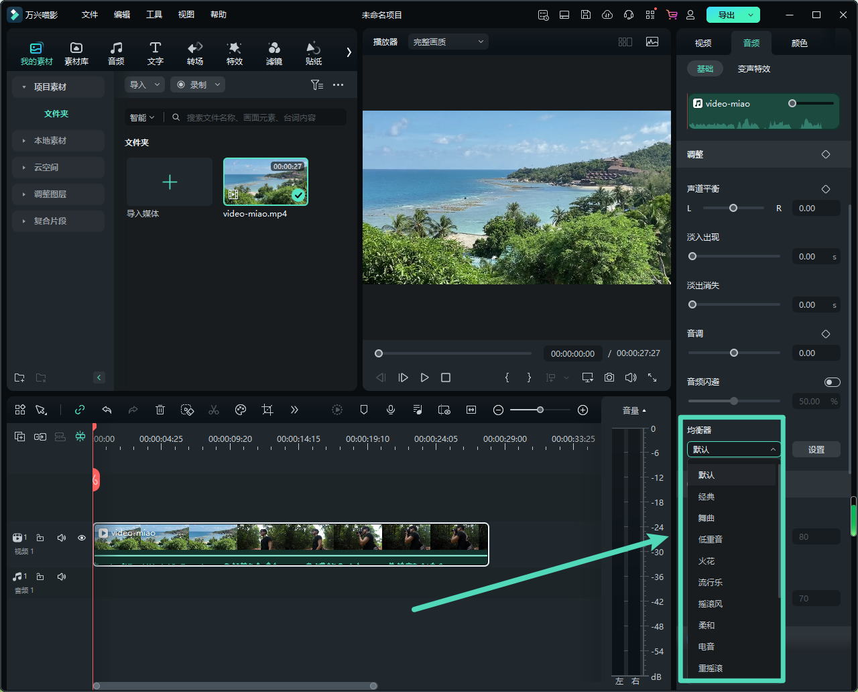Expand the player quality (完整画质) dropdown
This screenshot has width=858, height=692.
[448, 42]
